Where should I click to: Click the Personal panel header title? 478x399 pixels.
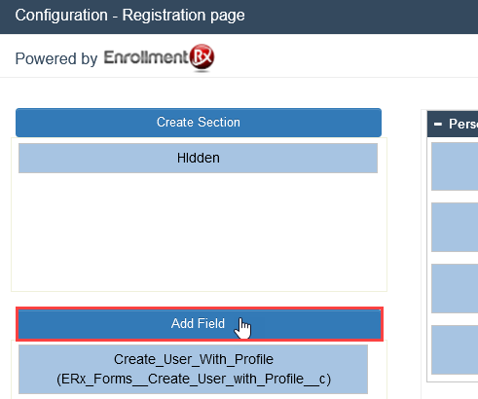463,124
